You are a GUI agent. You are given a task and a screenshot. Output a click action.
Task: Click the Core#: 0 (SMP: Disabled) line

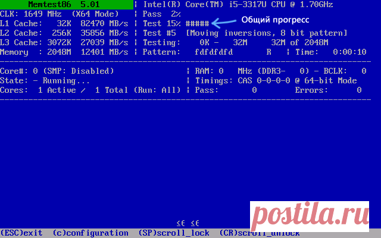pos(57,71)
